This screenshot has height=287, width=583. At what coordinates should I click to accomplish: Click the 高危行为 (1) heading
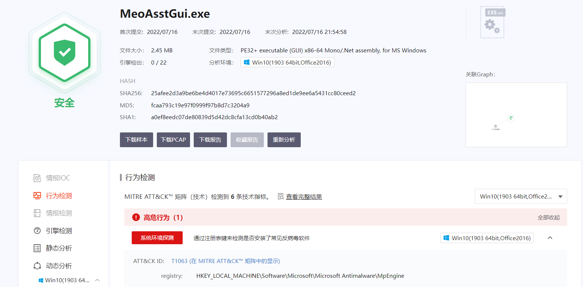click(163, 218)
